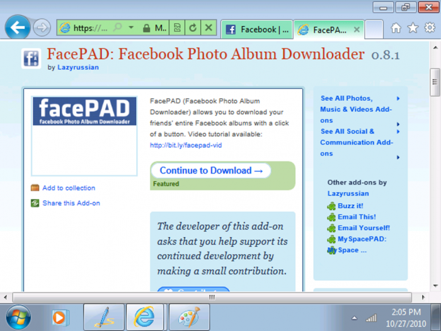Click the Stop loading X icon

click(x=209, y=28)
